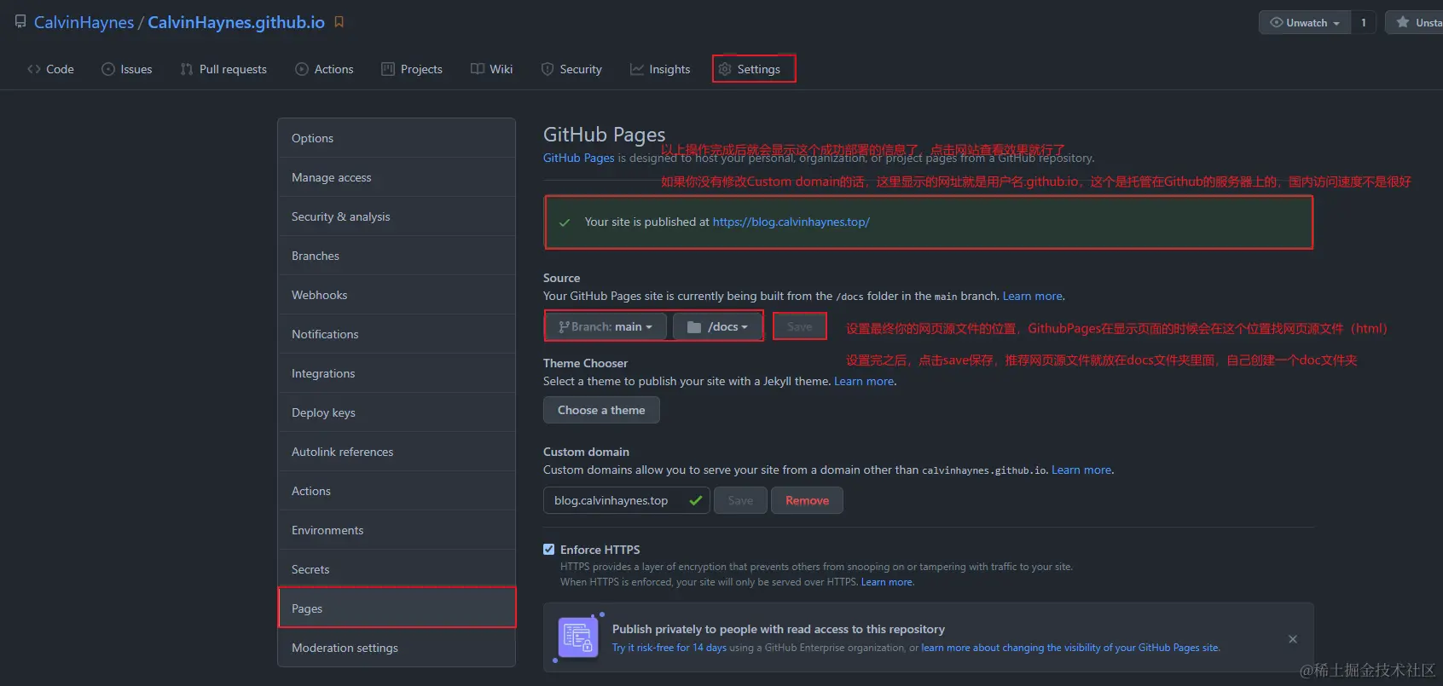Click the Issues circle icon
This screenshot has width=1443, height=686.
pyautogui.click(x=108, y=69)
